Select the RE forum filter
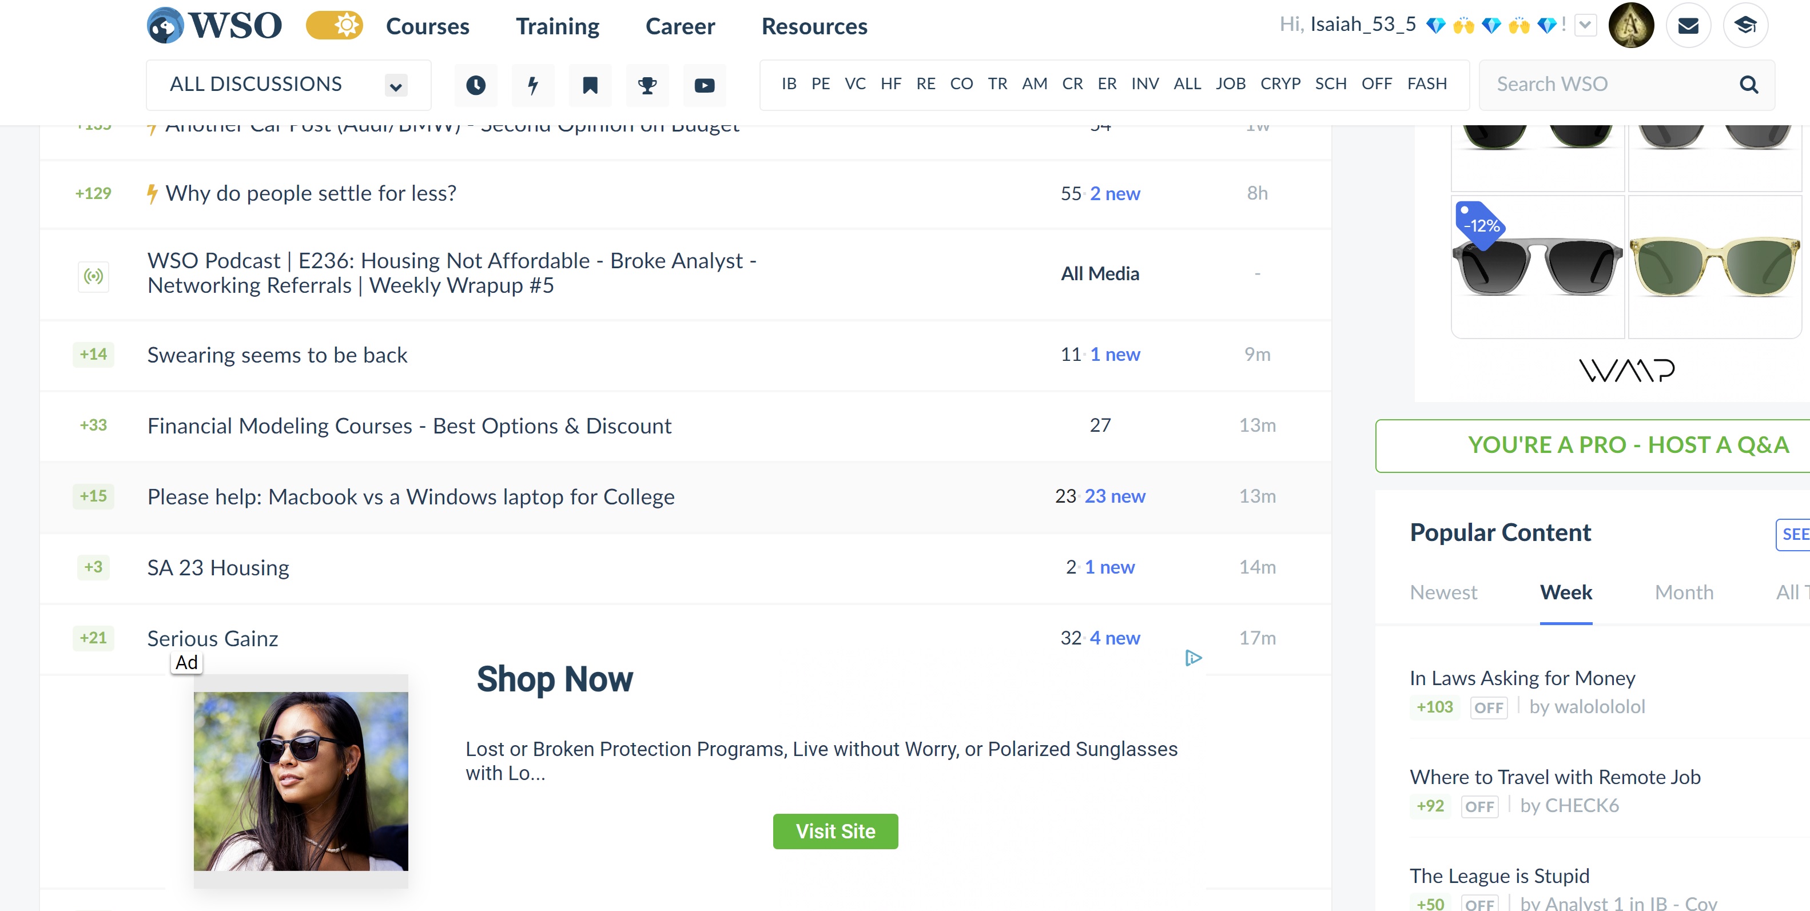 pyautogui.click(x=926, y=83)
